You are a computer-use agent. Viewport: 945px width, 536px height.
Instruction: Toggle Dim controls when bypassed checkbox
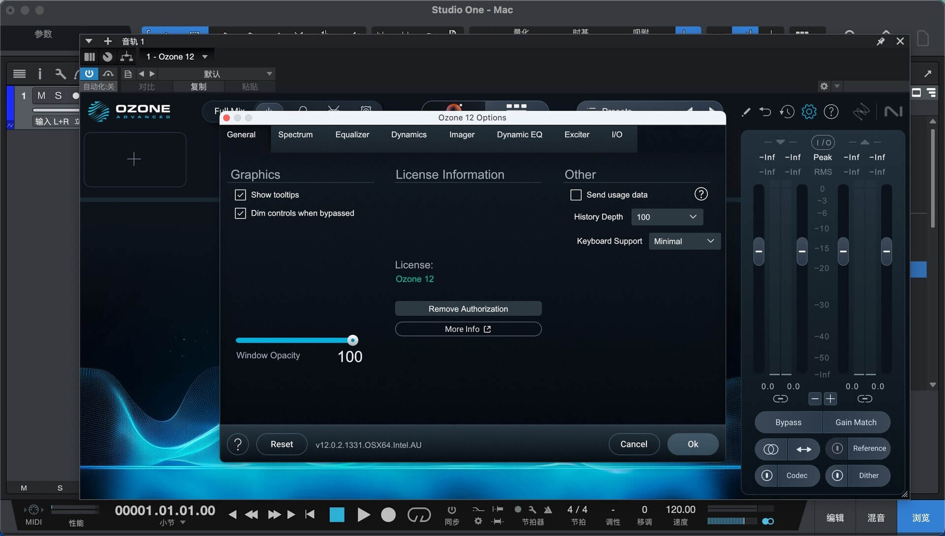tap(240, 213)
